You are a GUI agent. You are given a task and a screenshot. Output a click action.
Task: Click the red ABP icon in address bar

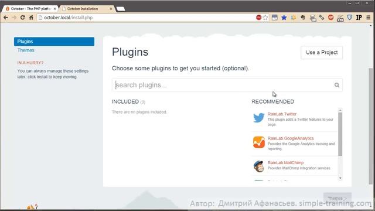click(x=258, y=18)
